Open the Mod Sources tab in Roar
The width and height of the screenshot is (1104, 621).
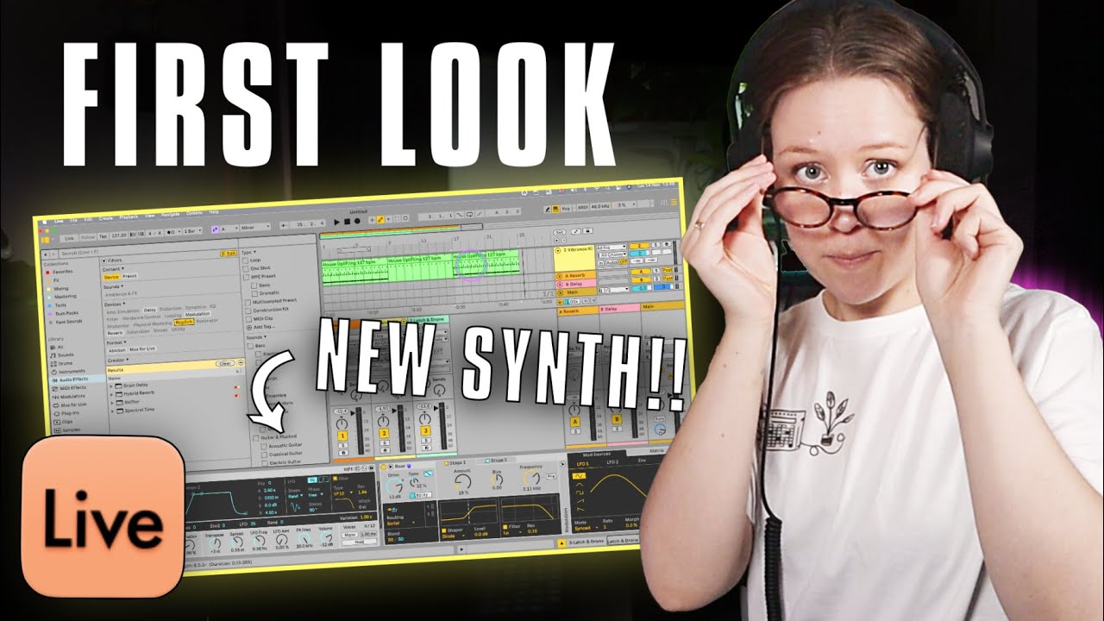(x=597, y=455)
